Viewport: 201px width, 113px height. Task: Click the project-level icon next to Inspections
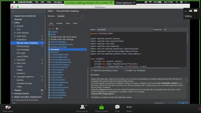point(42,40)
